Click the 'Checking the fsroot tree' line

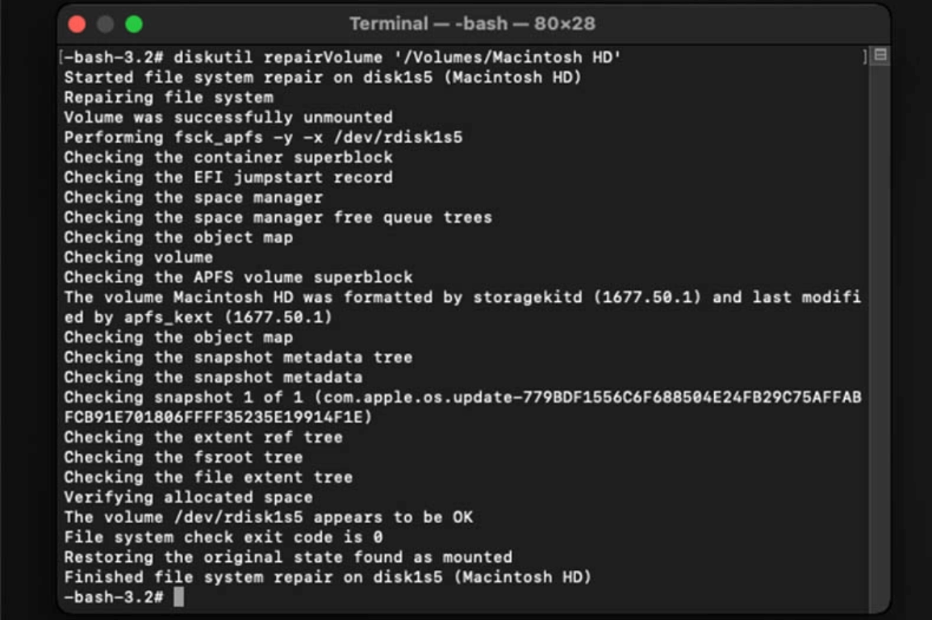point(184,457)
